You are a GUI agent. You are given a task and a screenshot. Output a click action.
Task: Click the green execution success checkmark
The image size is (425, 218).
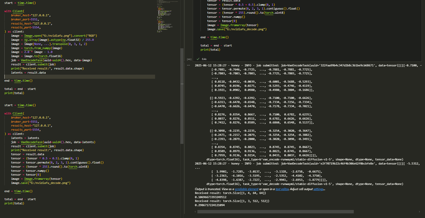(x=198, y=59)
